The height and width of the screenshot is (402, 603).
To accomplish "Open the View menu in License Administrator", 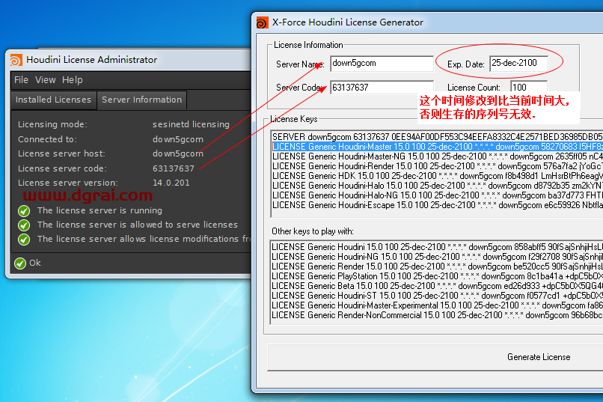I will 46,80.
